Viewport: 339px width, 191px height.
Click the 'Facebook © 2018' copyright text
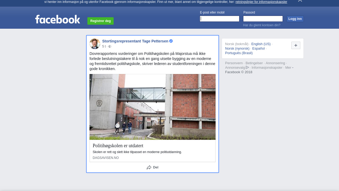coord(239,72)
